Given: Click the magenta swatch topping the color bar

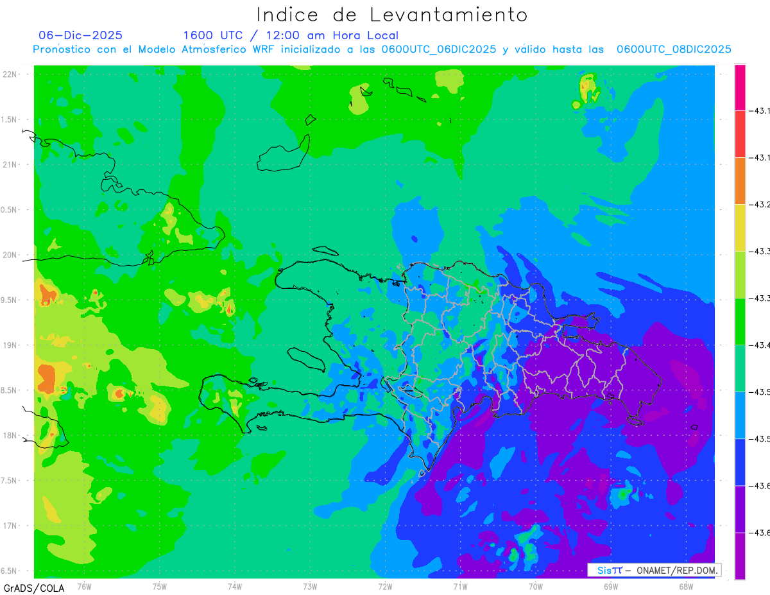Looking at the screenshot, I should point(740,87).
